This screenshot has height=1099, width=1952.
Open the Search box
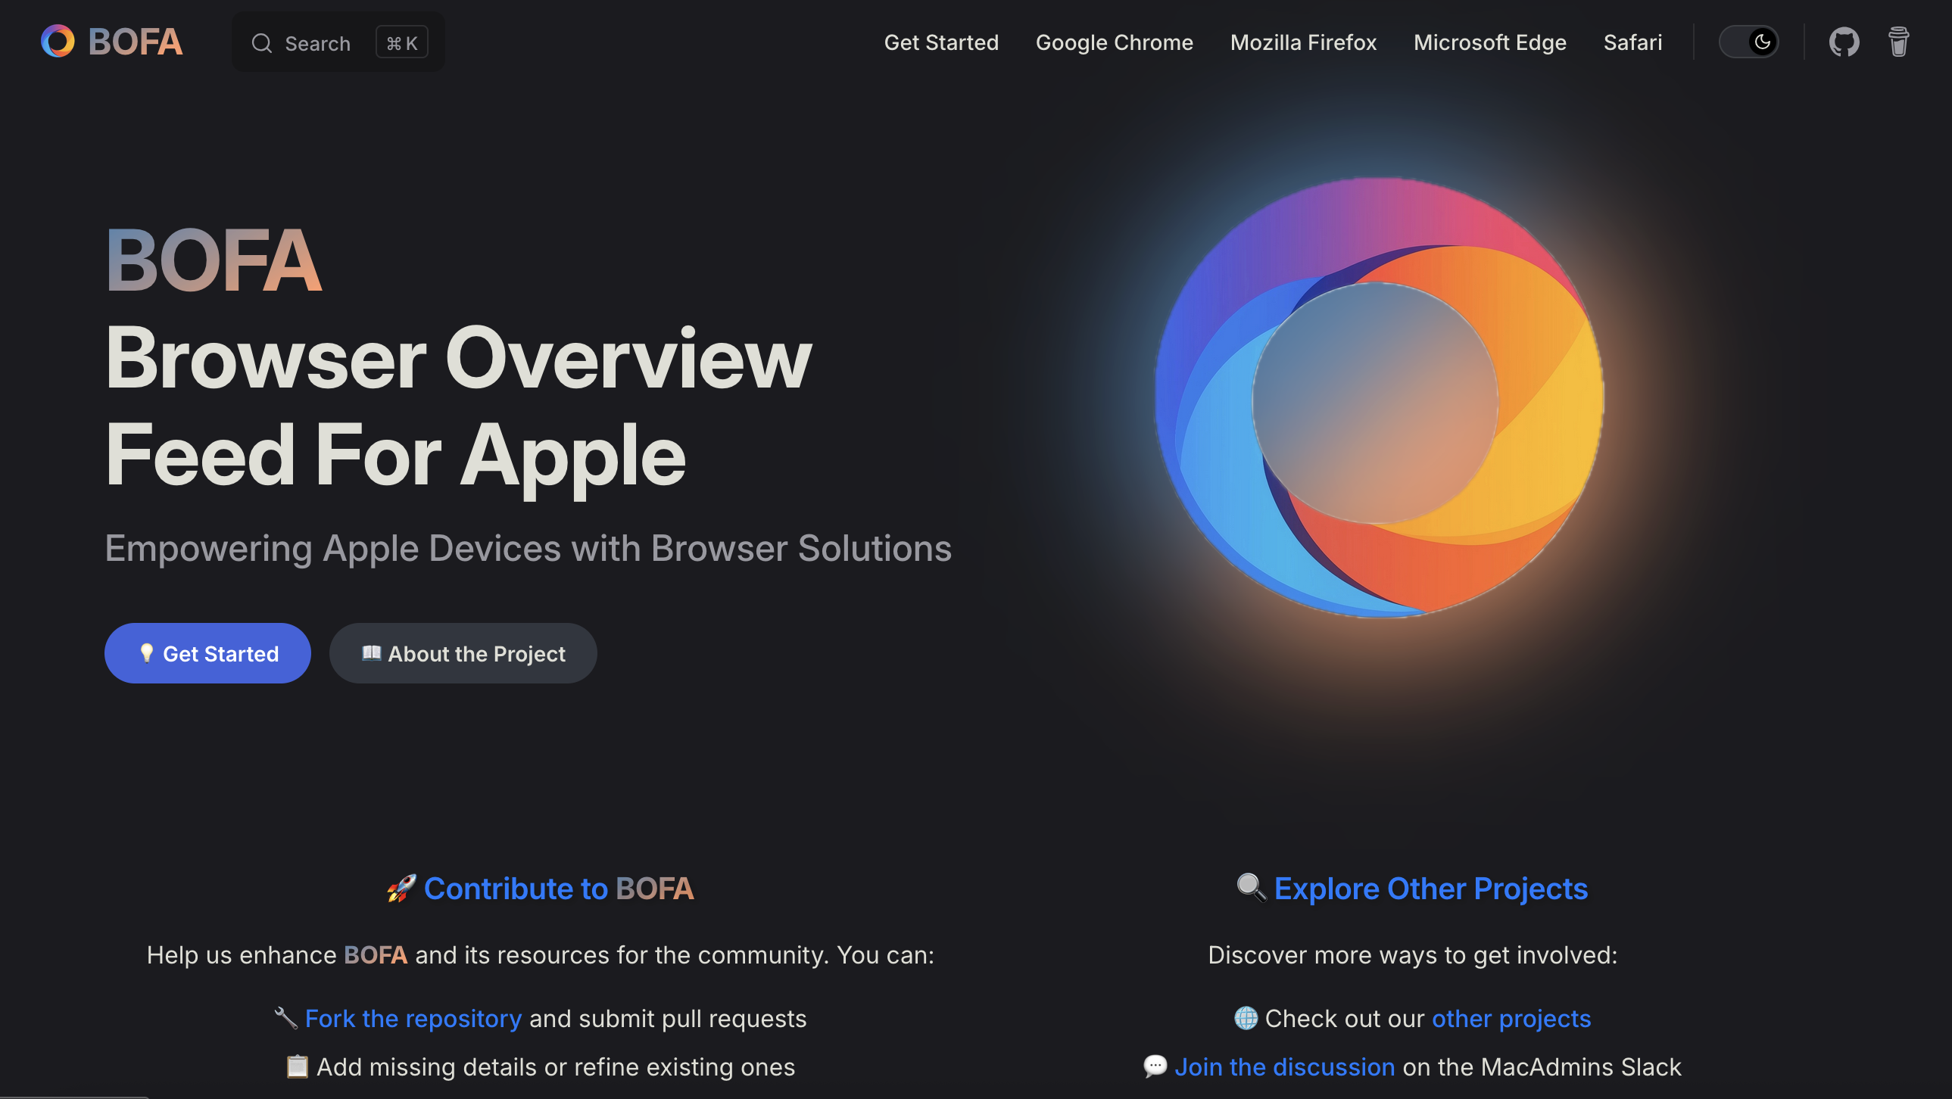338,42
